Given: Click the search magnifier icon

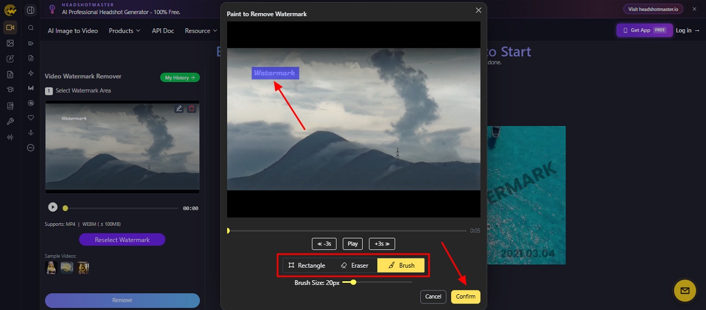Looking at the screenshot, I should [x=30, y=28].
